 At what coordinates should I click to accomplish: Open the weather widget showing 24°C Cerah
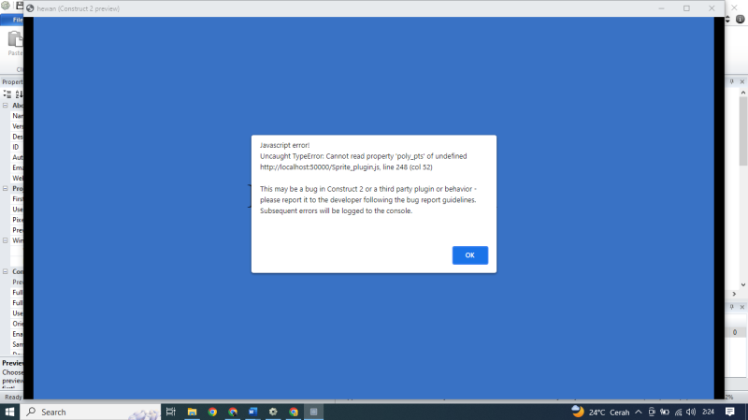tap(600, 412)
